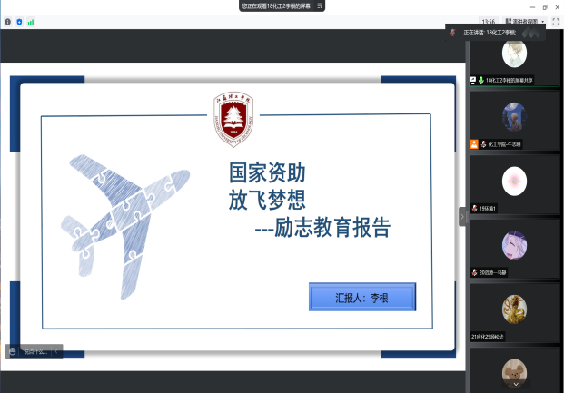Screen dimensions: 564x393
Task: Select the 化工学院-牛志刚 participant tile
Action: (x=515, y=118)
